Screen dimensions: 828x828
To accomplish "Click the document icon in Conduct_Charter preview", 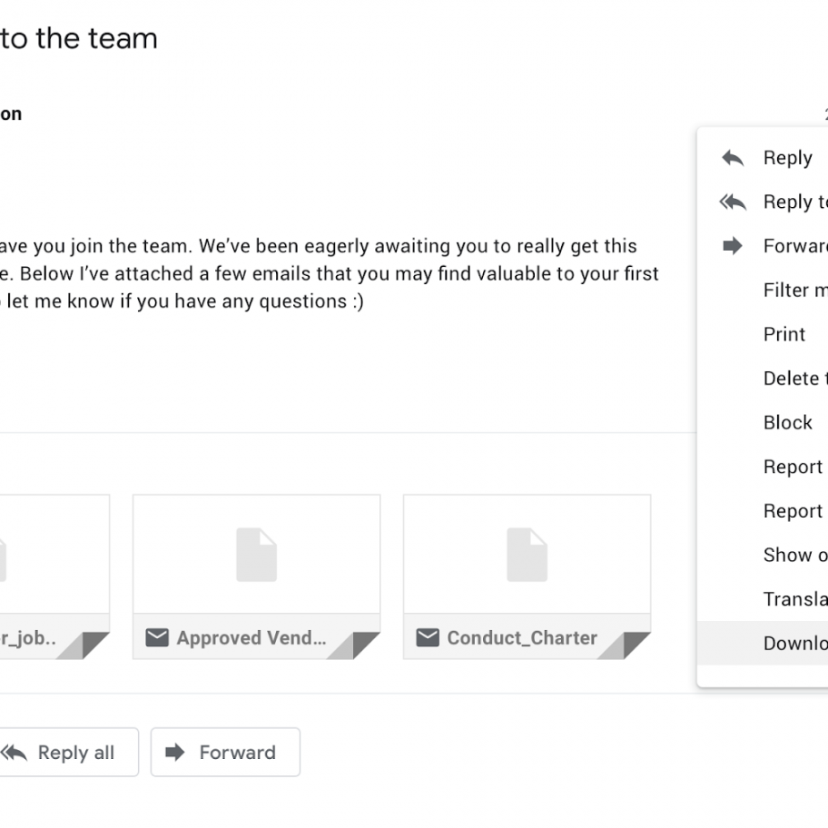I will point(527,554).
